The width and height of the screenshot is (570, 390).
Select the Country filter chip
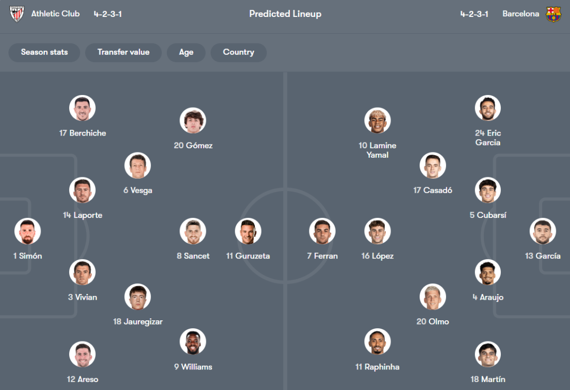point(239,52)
